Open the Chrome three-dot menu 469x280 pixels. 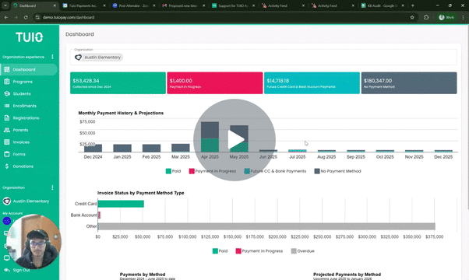pyautogui.click(x=463, y=17)
